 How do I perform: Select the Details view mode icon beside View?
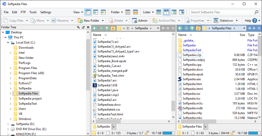tap(88, 12)
